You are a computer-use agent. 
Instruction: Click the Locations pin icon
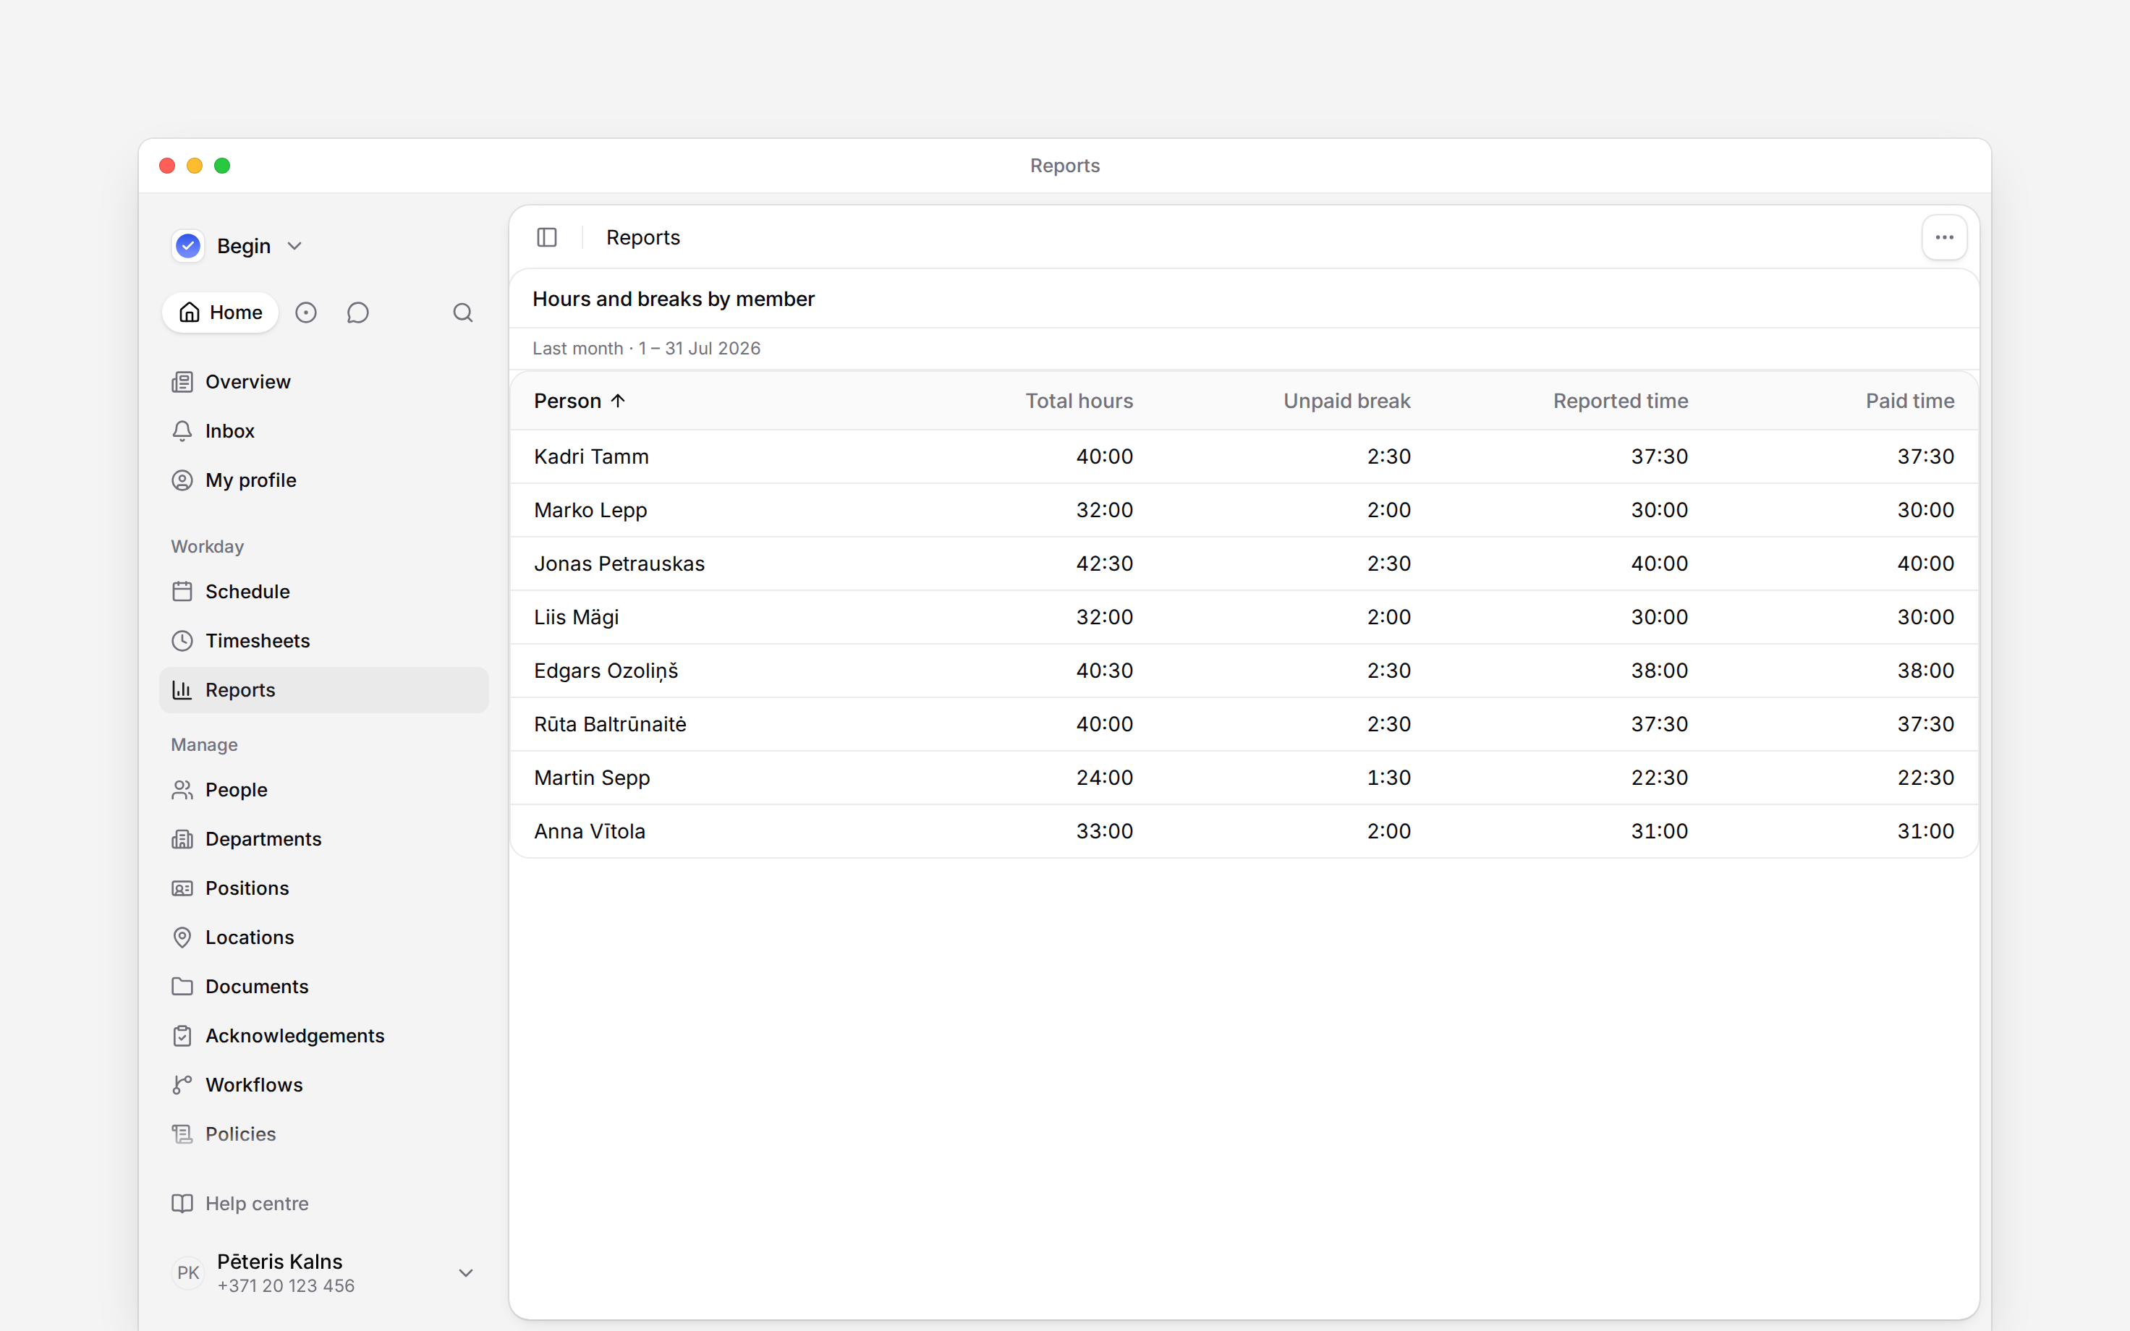tap(182, 937)
